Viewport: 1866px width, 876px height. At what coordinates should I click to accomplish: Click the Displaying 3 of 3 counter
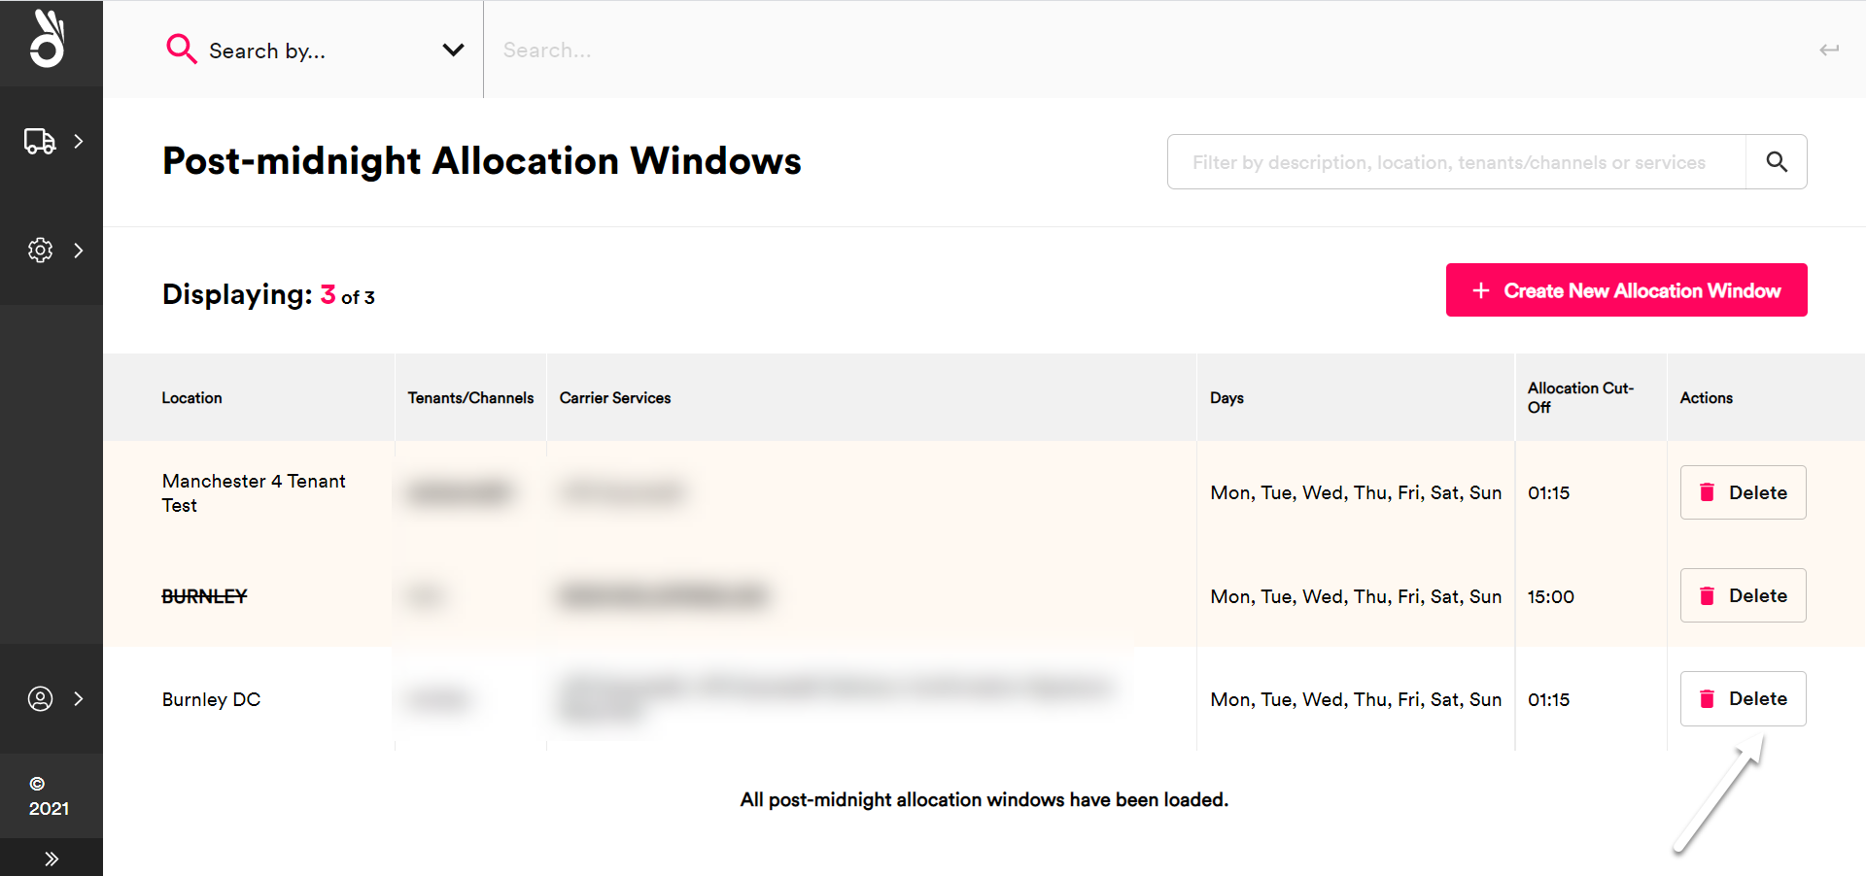pos(268,294)
